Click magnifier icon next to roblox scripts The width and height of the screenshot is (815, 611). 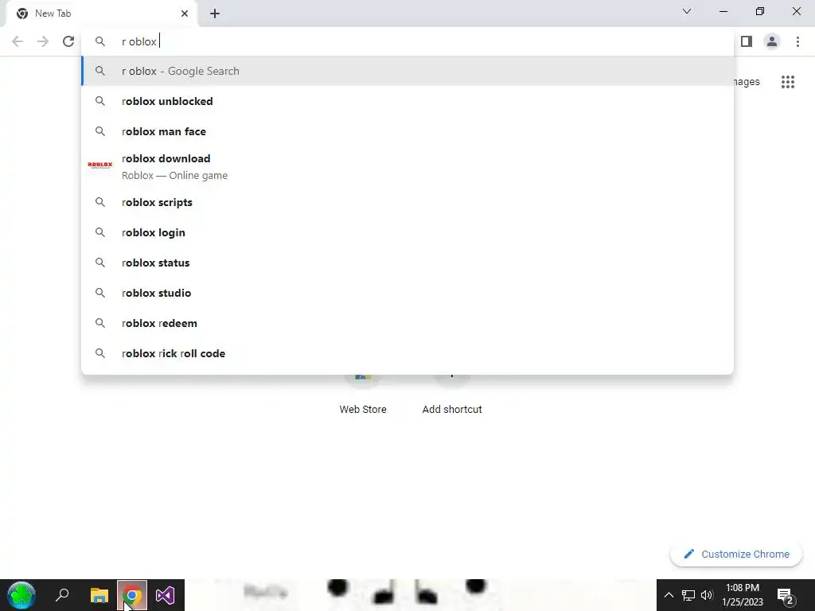pyautogui.click(x=99, y=202)
